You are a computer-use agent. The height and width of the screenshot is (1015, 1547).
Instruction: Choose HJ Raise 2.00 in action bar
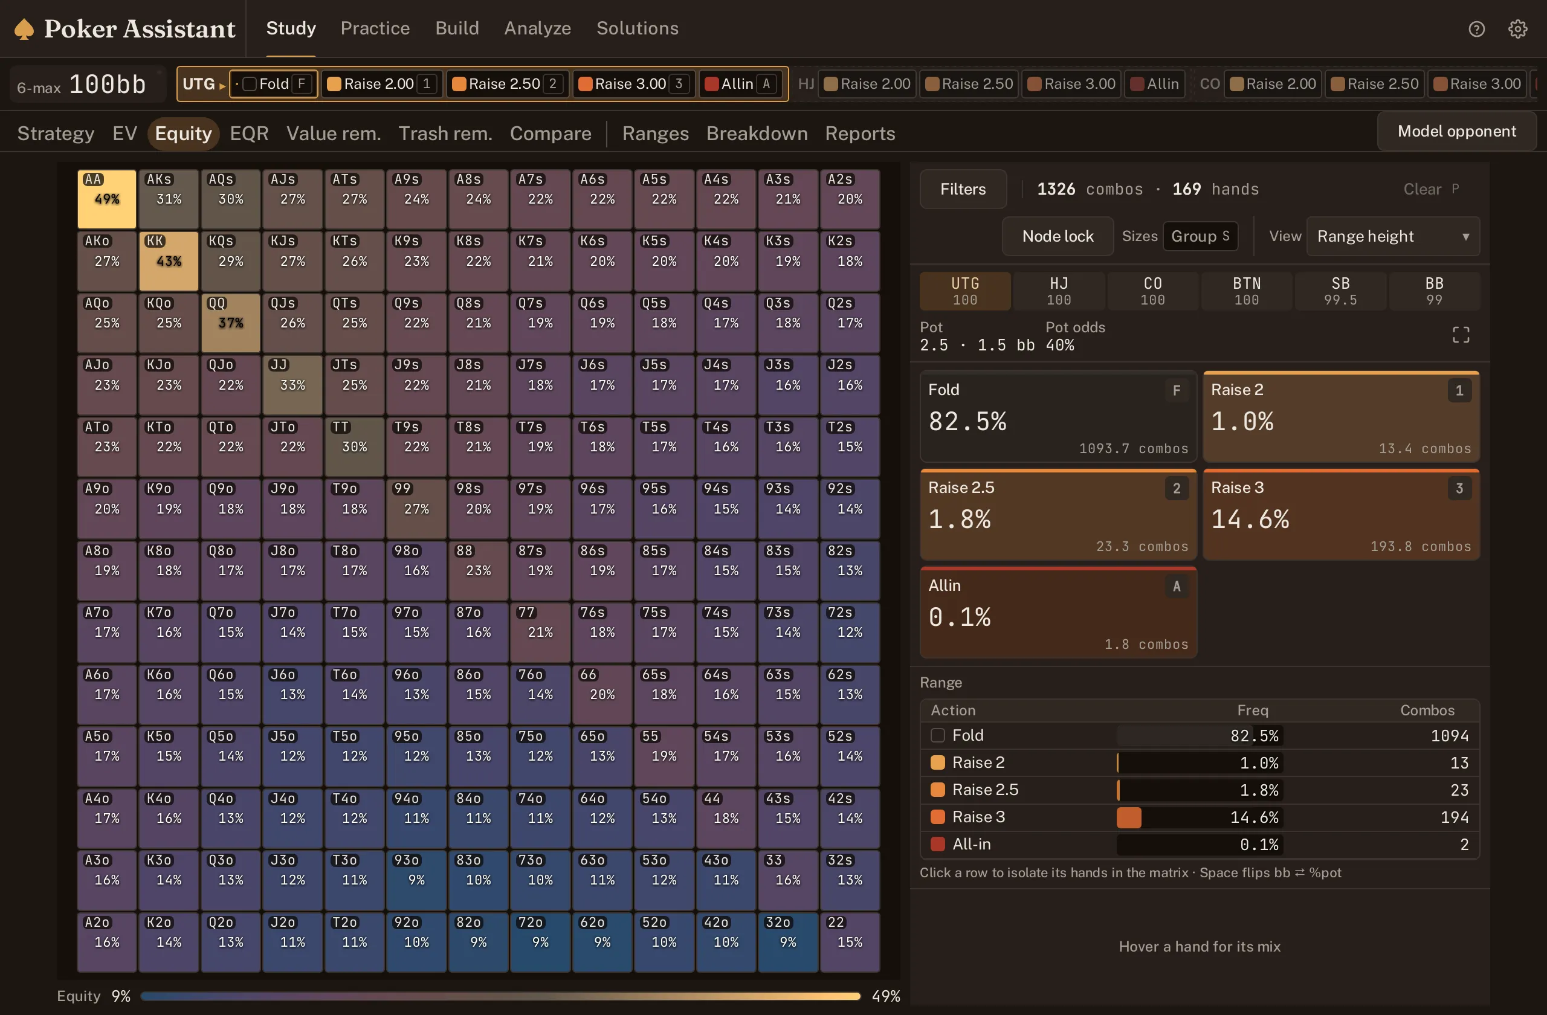tap(867, 84)
